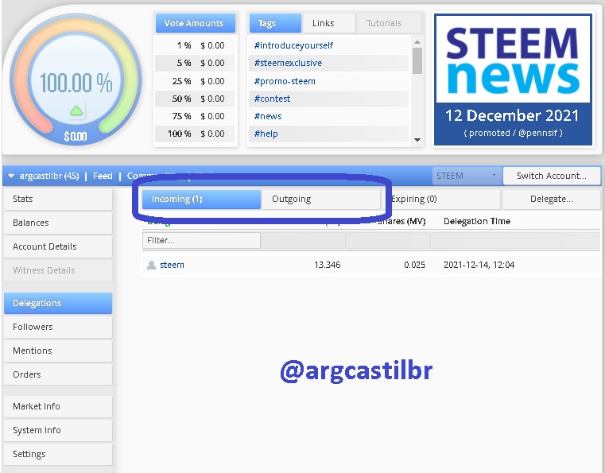605x473 pixels.
Task: Open the #news tag link
Action: pyautogui.click(x=268, y=116)
